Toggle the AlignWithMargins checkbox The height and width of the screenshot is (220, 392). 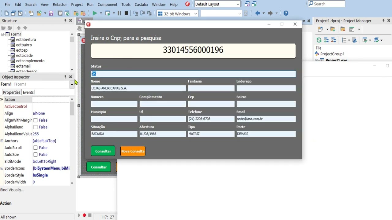[x=36, y=120]
